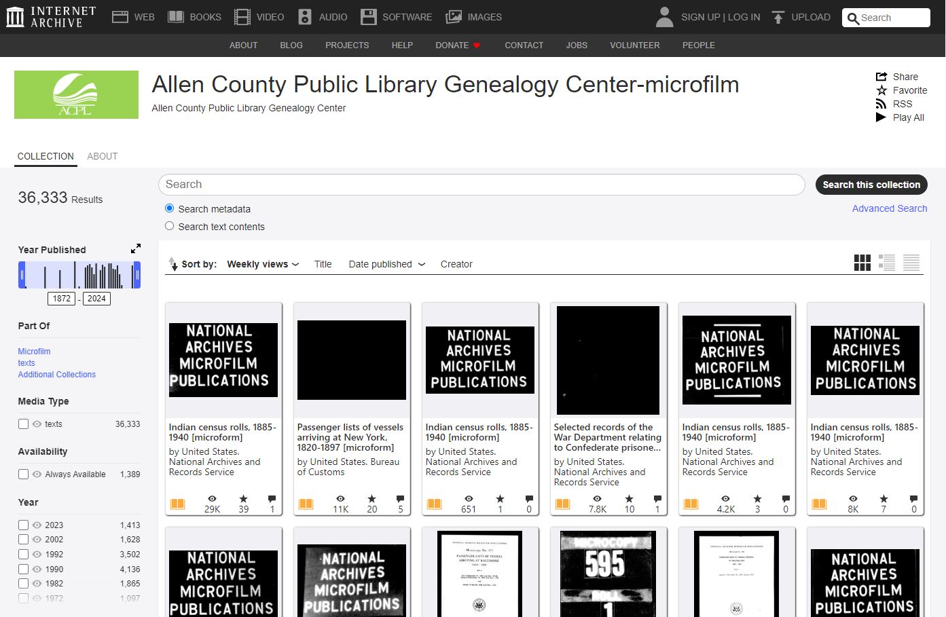Click the Upload arrow icon
This screenshot has height=617, width=946.
coord(778,17)
